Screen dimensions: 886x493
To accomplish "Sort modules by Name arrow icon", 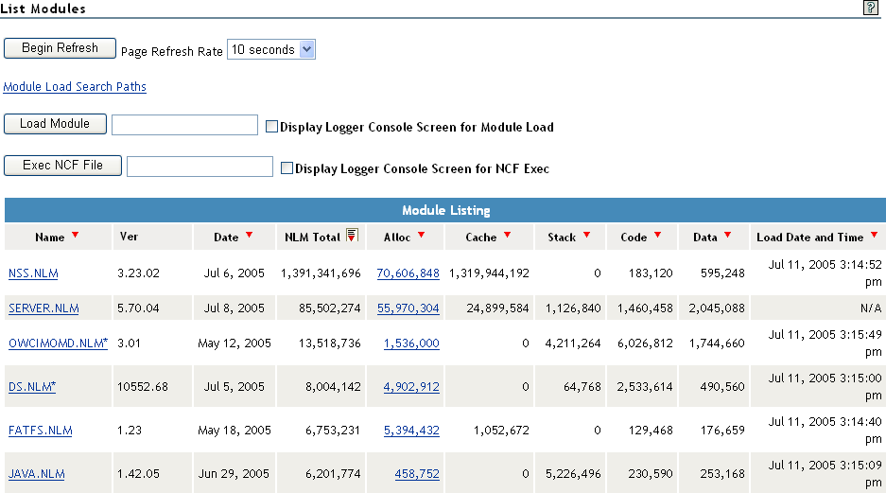I will click(75, 235).
